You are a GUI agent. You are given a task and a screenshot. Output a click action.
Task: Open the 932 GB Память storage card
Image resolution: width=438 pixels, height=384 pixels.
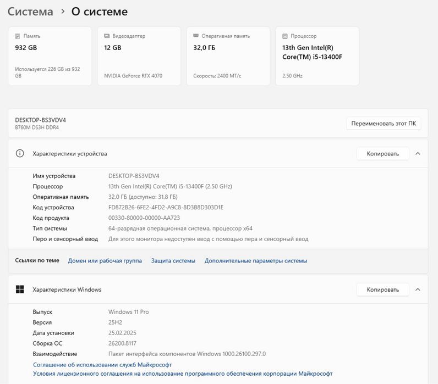(50, 57)
